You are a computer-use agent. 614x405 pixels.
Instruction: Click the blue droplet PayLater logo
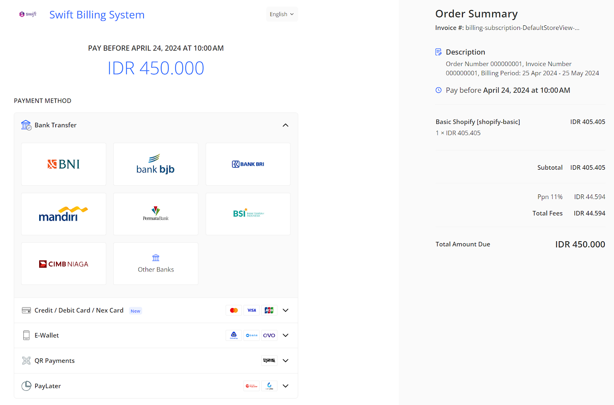(269, 386)
